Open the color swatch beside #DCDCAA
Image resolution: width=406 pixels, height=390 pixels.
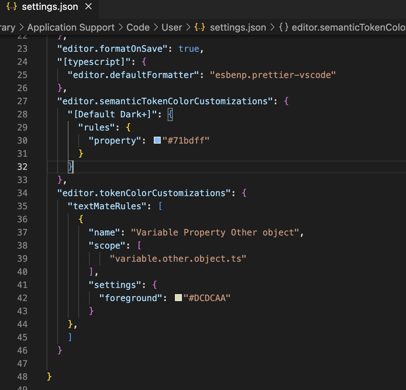coord(178,297)
